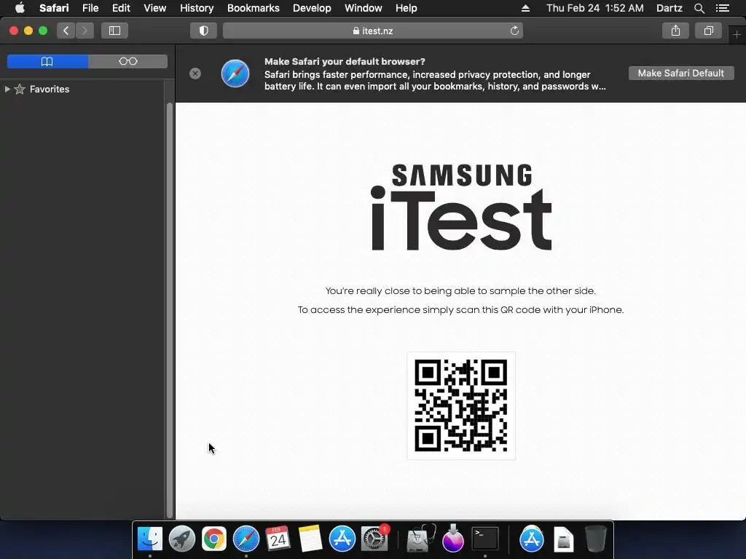
Task: Open Spotlight search magnifier
Action: [x=699, y=8]
